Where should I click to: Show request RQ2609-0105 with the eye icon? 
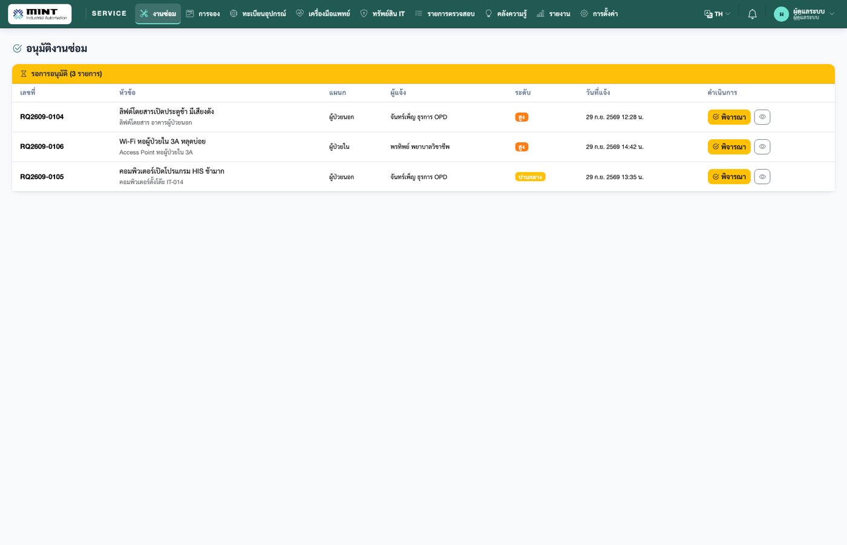[762, 177]
